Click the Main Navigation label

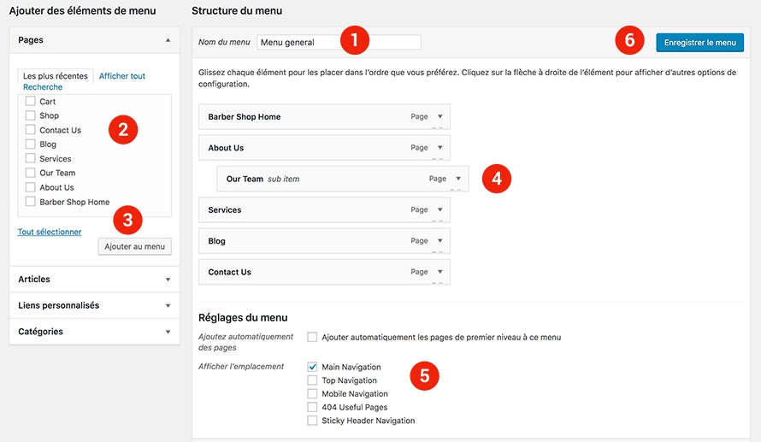(x=351, y=367)
